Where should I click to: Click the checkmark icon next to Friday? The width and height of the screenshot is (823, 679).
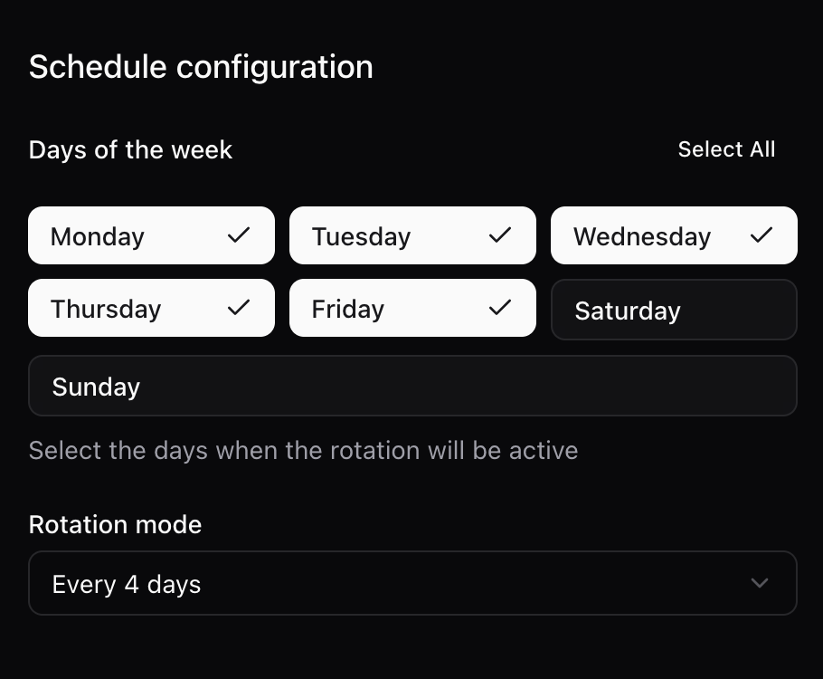point(500,308)
